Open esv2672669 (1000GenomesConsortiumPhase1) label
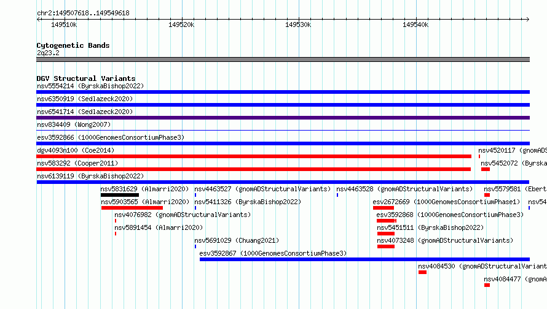547x309 pixels. [446, 202]
